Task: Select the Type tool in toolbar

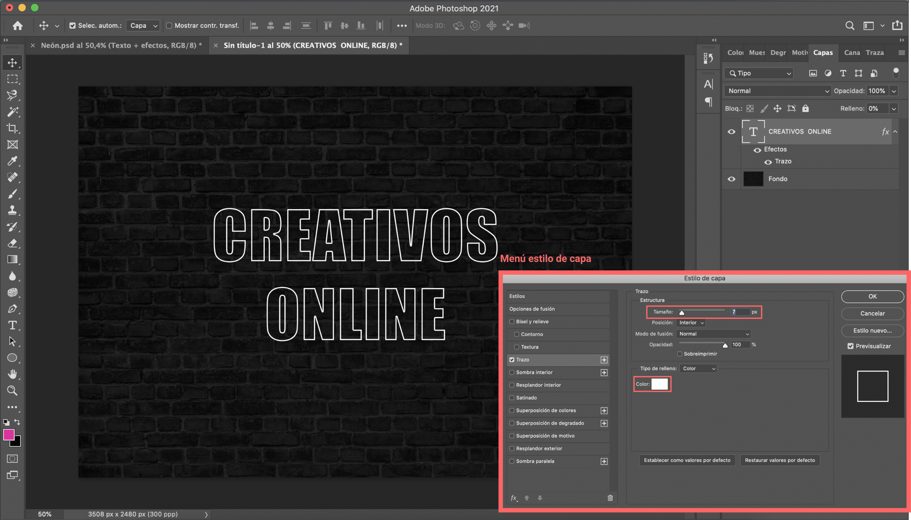Action: (12, 325)
